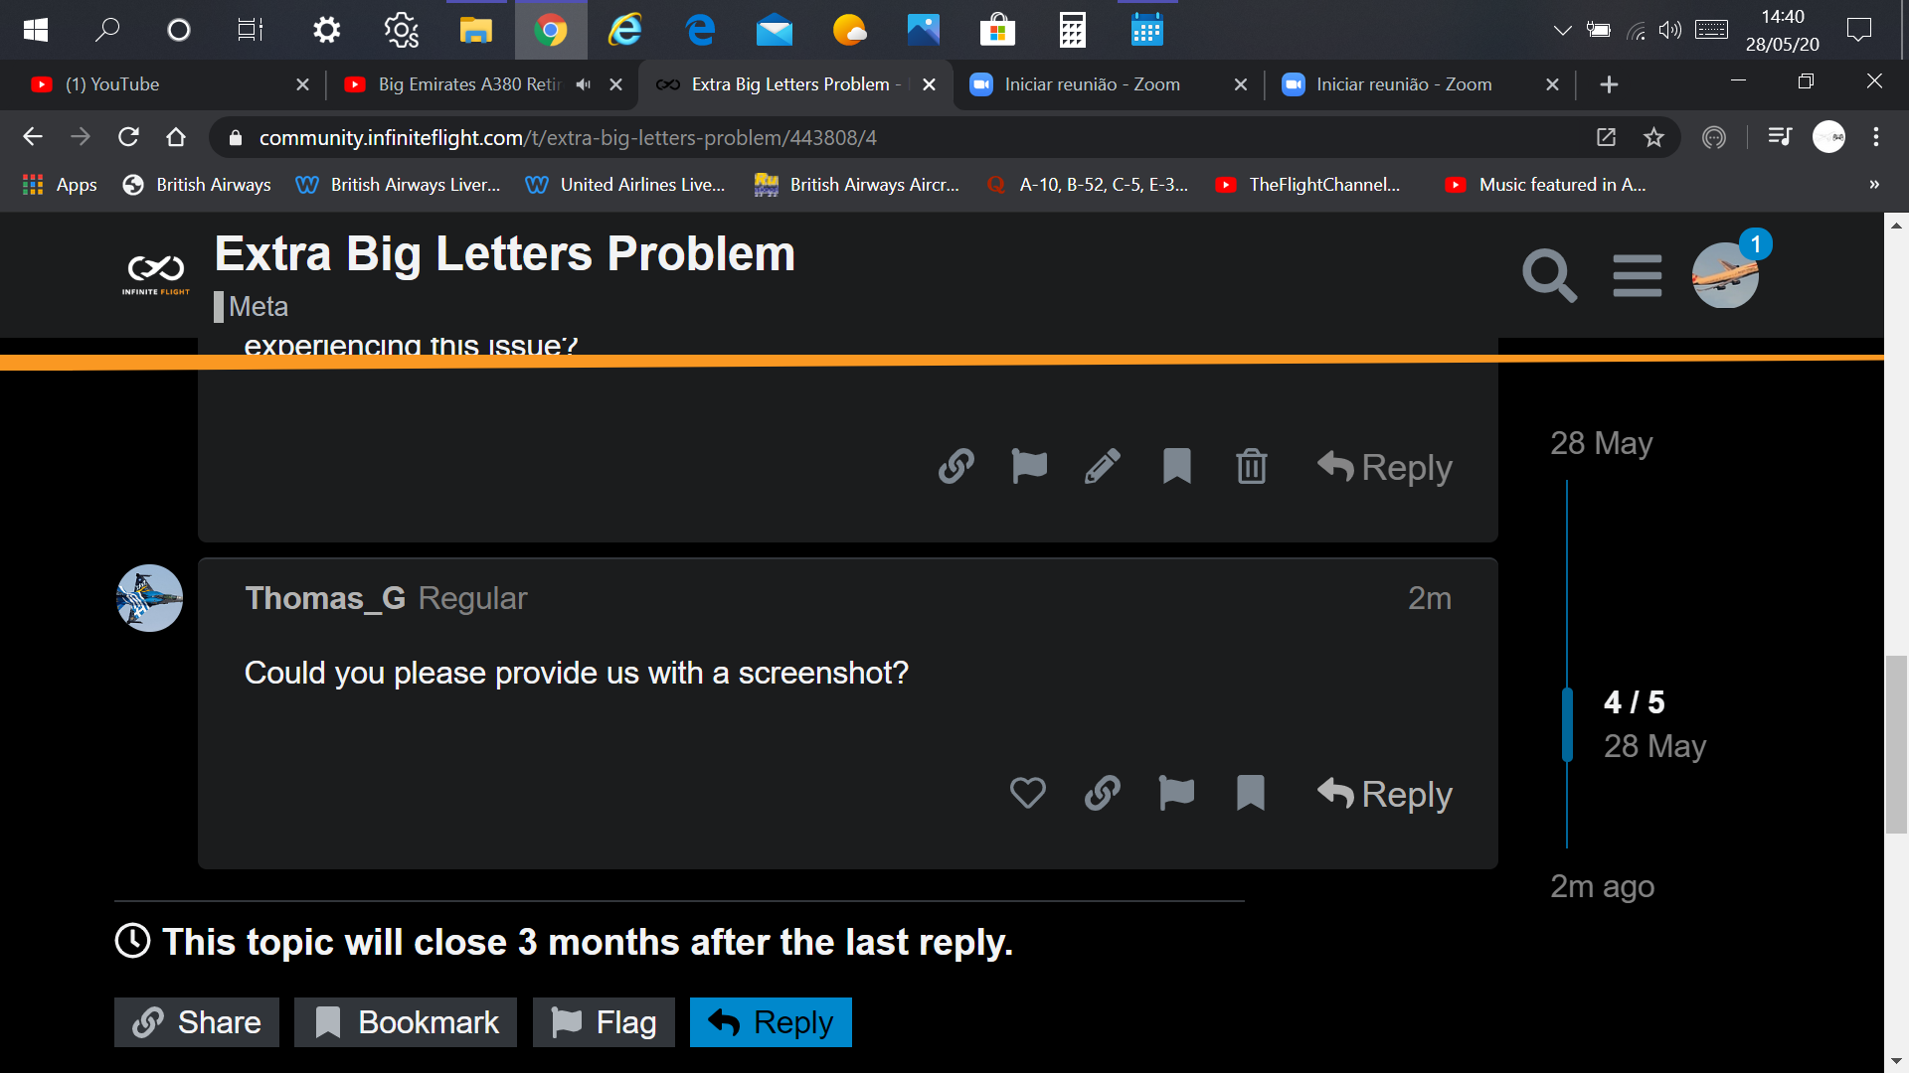Click the topic timeline scroller handle
This screenshot has width=1909, height=1073.
[x=1568, y=724]
